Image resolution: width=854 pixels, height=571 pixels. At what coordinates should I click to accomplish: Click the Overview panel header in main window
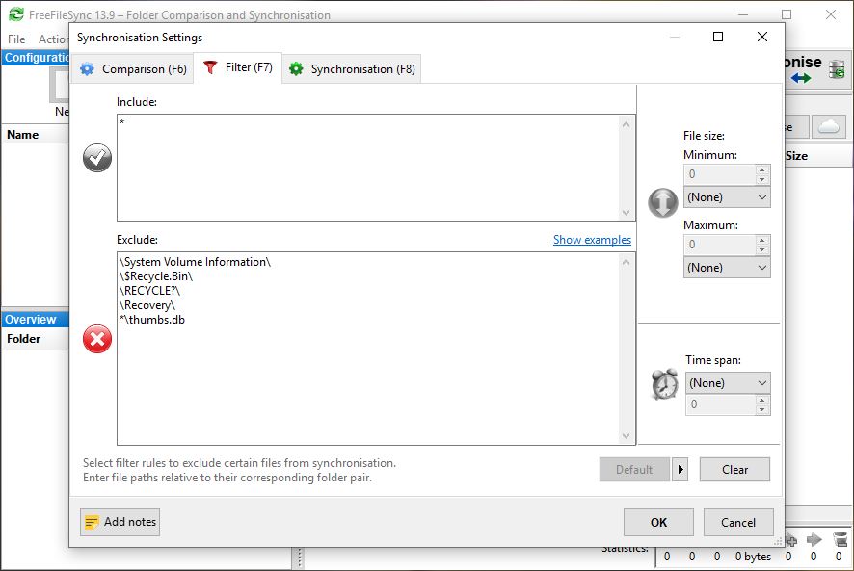tap(36, 319)
